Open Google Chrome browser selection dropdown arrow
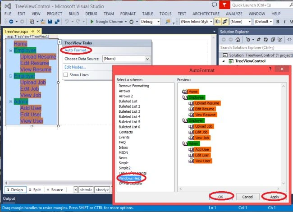 pyautogui.click(x=126, y=22)
